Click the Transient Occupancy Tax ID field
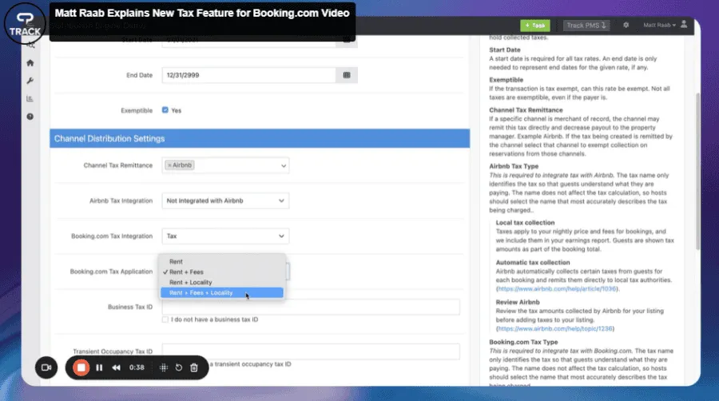This screenshot has height=401, width=719. (311, 351)
